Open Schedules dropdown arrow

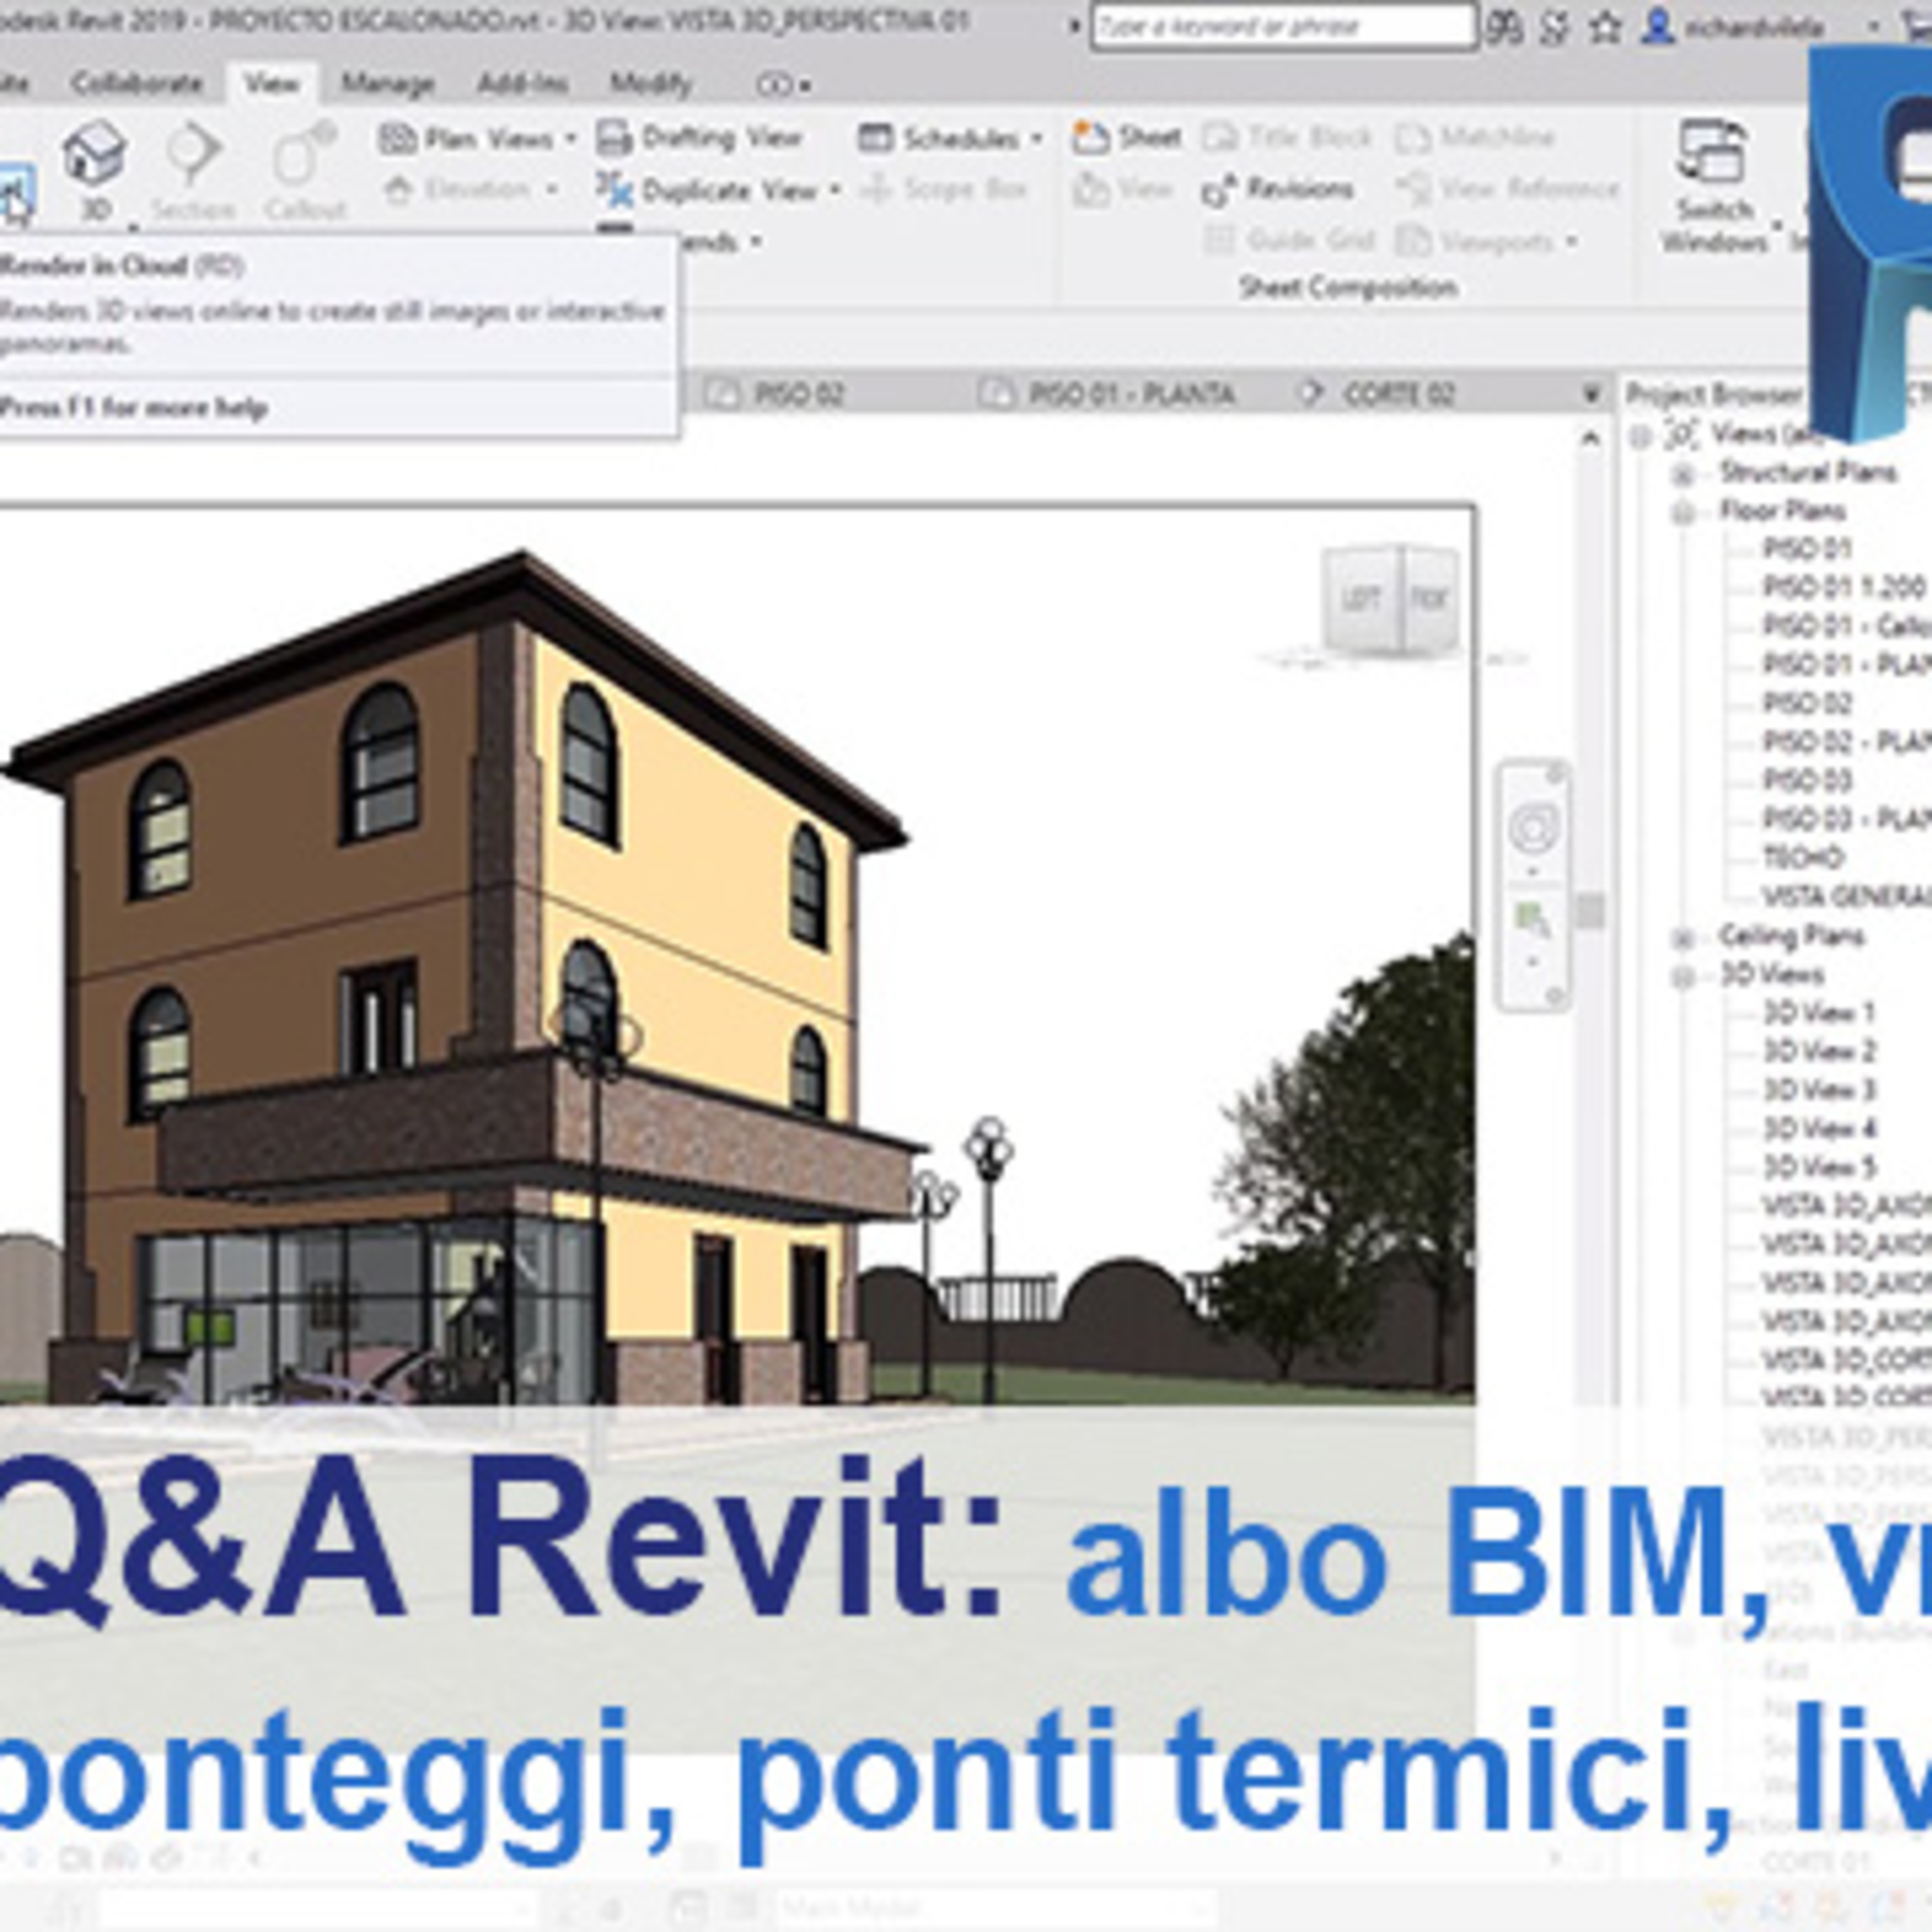coord(1036,138)
